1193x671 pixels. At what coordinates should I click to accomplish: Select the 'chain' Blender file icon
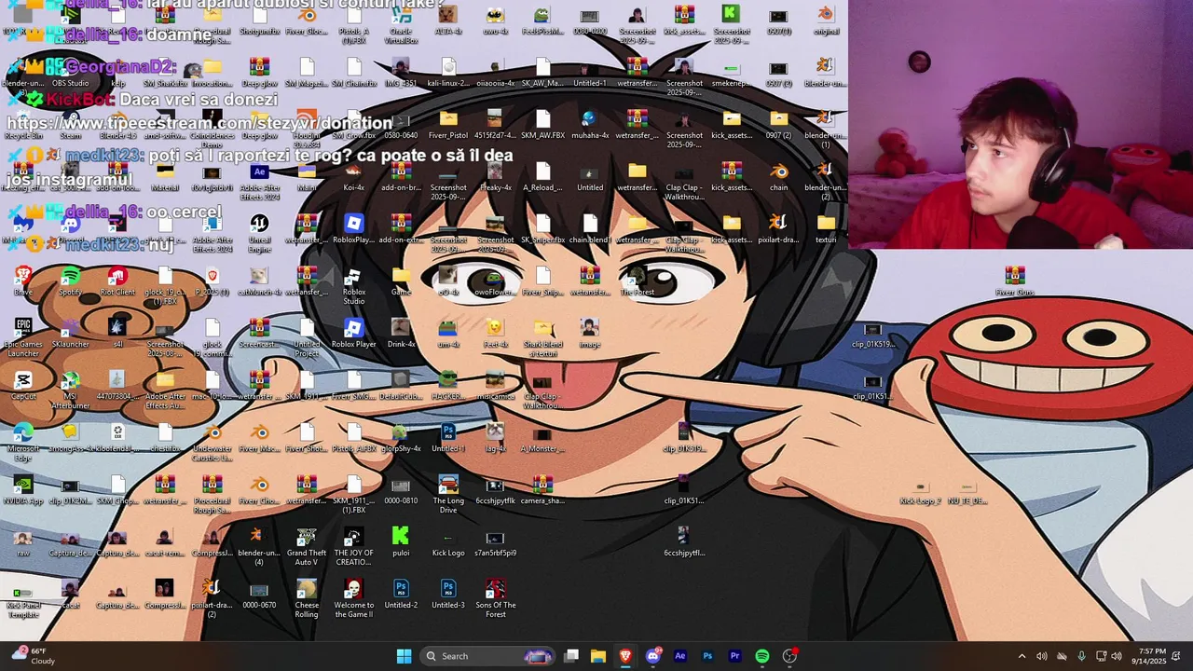click(779, 176)
